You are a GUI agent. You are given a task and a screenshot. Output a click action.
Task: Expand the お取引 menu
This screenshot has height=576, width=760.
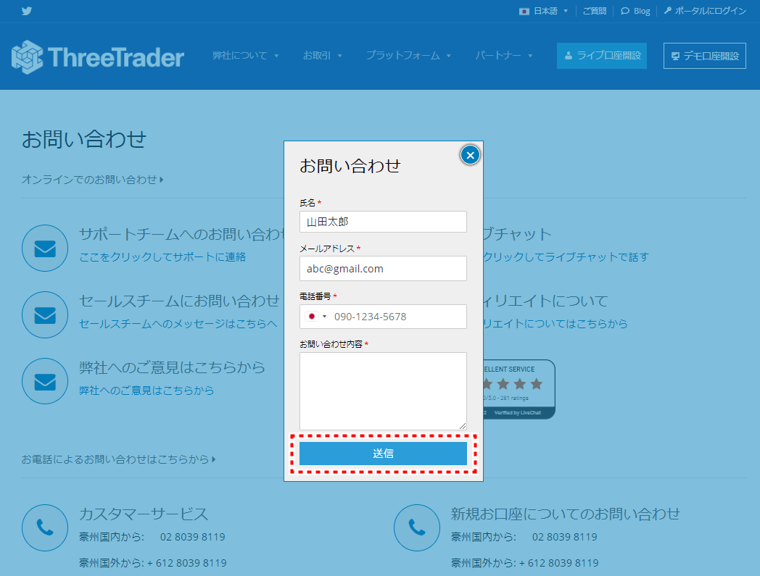(x=322, y=56)
